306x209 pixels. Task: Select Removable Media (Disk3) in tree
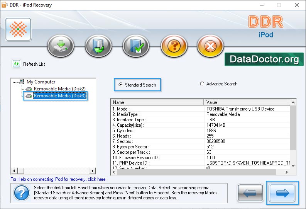tap(59, 96)
